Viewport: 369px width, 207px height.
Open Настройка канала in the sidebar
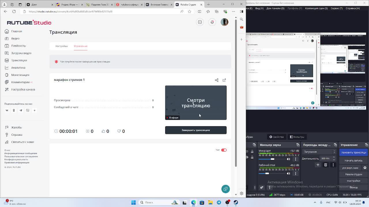click(x=20, y=89)
